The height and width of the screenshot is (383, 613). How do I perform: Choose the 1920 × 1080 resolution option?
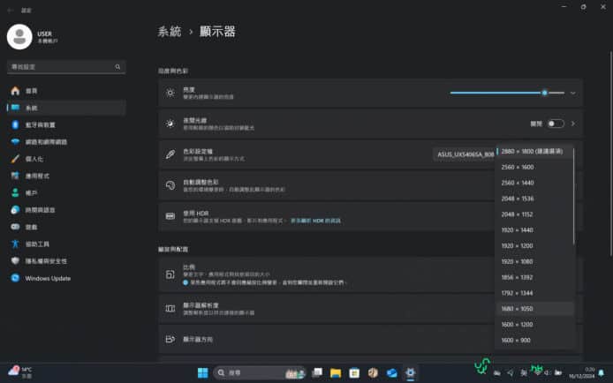(517, 261)
